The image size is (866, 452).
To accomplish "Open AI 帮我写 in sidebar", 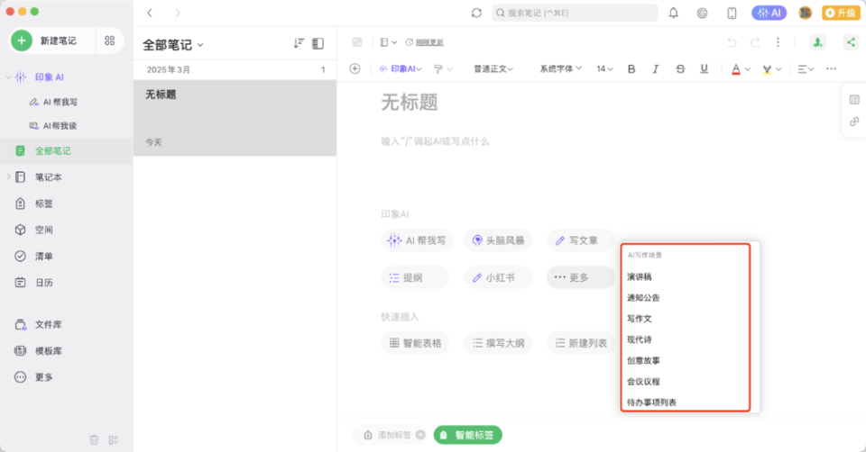I will (53, 102).
